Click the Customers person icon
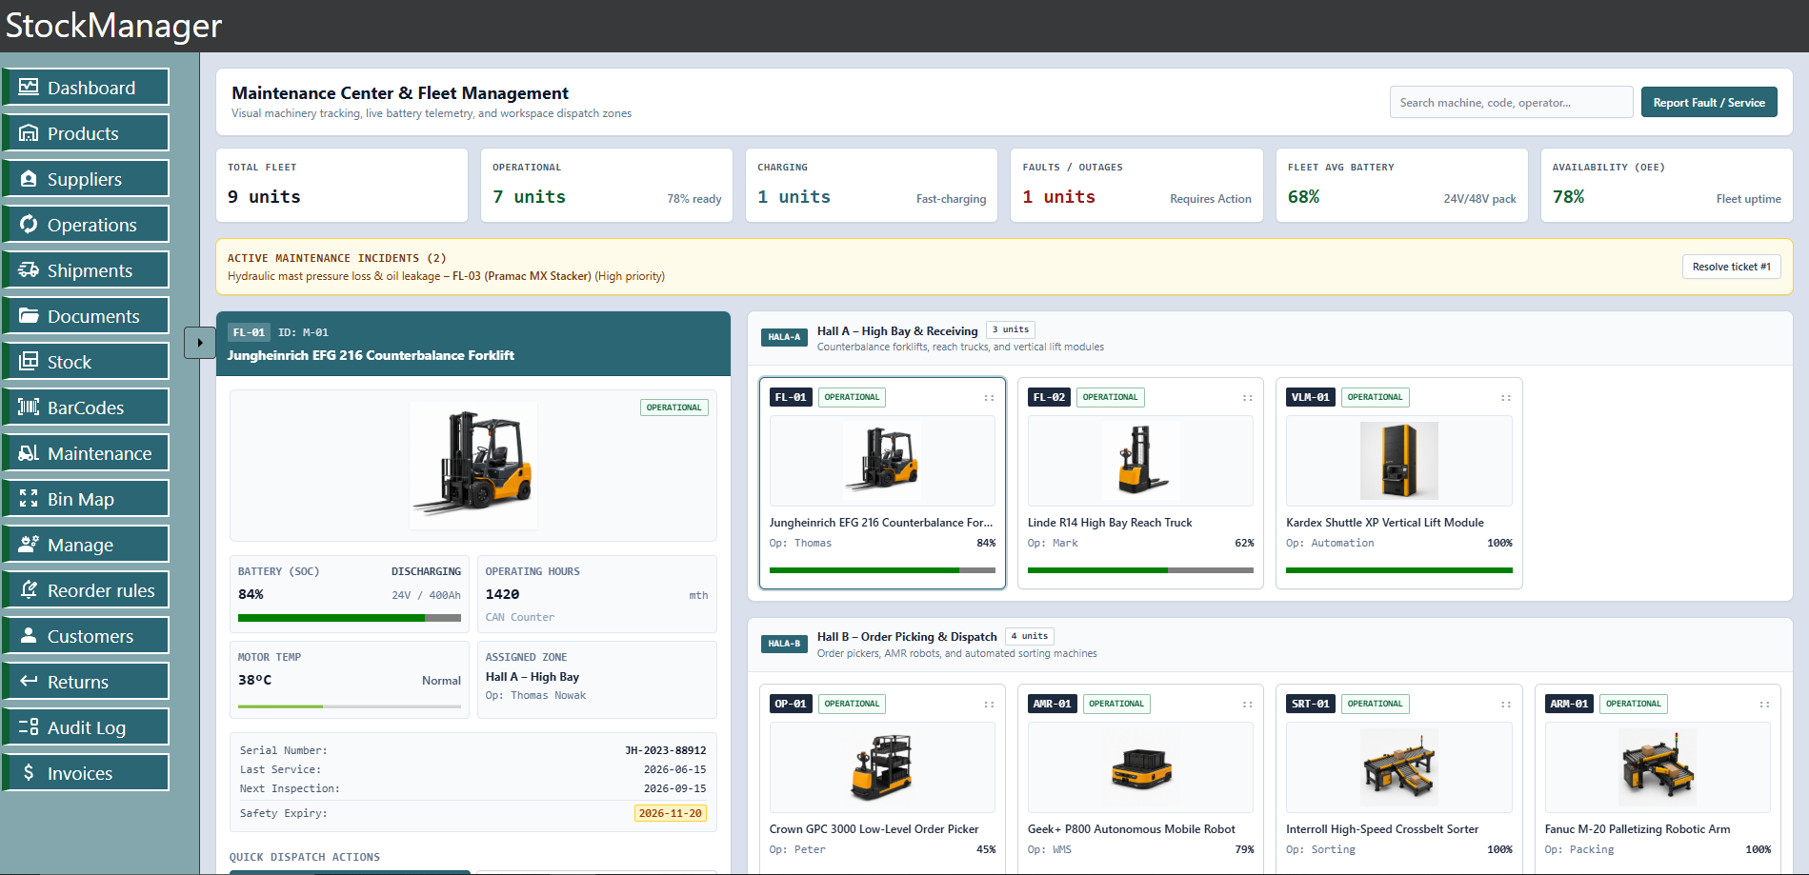 pos(29,635)
